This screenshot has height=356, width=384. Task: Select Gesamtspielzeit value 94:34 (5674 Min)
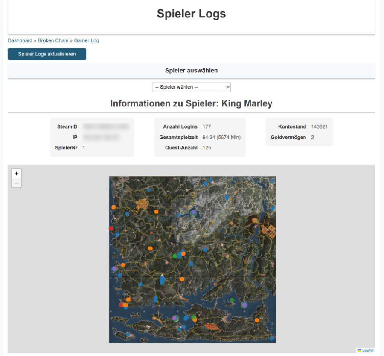coord(221,138)
